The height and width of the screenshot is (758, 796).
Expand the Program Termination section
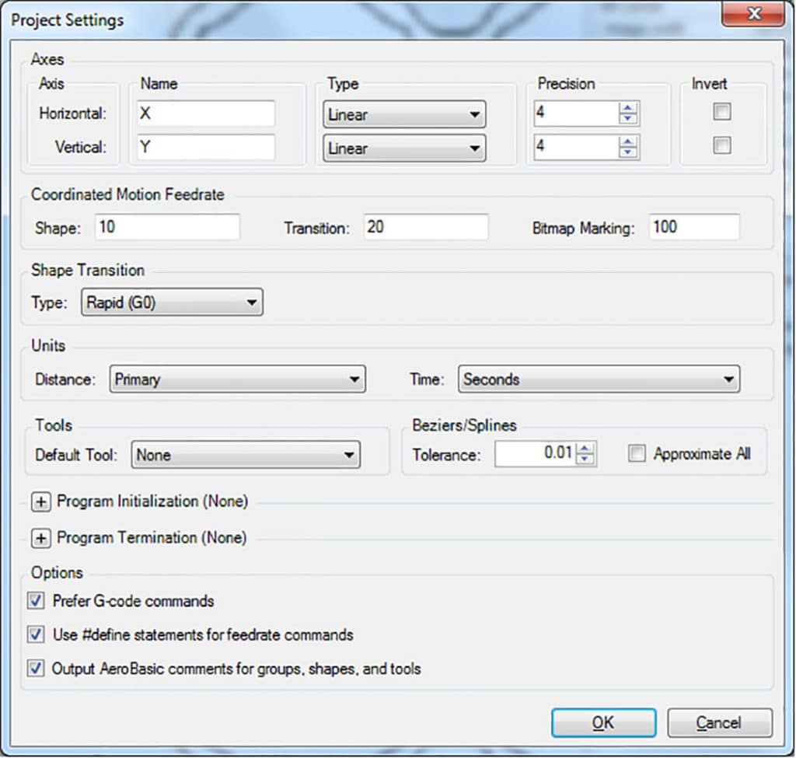40,538
